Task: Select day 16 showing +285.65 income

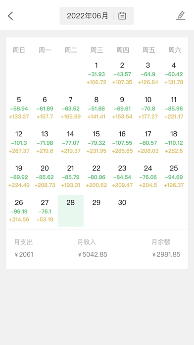Action: click(x=122, y=142)
